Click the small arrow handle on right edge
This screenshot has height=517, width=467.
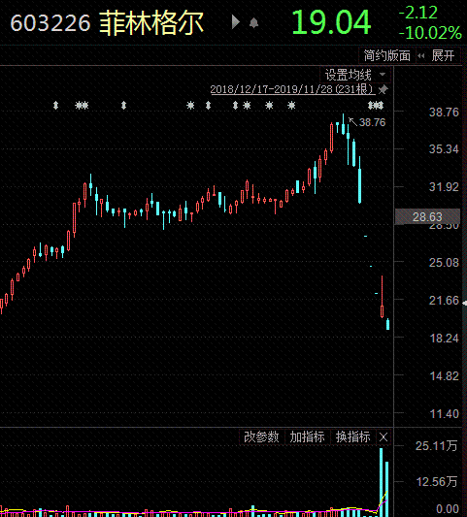(465, 303)
